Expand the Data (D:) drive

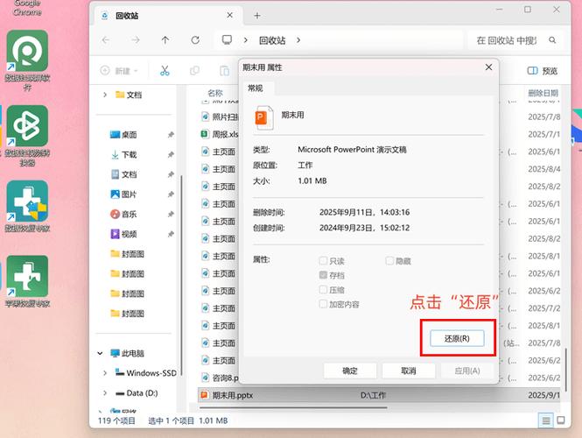[105, 392]
